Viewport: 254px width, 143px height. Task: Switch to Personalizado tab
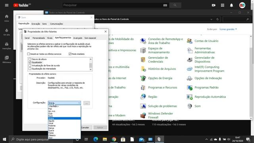pyautogui.click(x=38, y=38)
